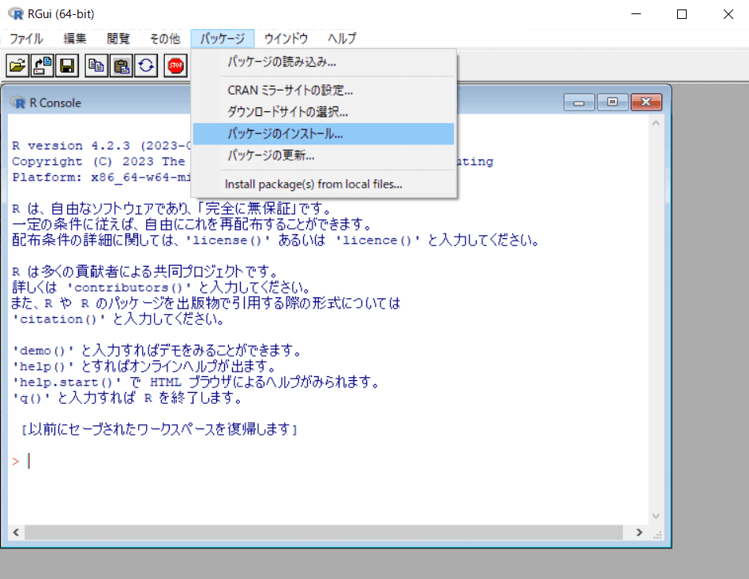The image size is (749, 579).
Task: Click the horizontal scrollbar track in console
Action: coord(324,532)
